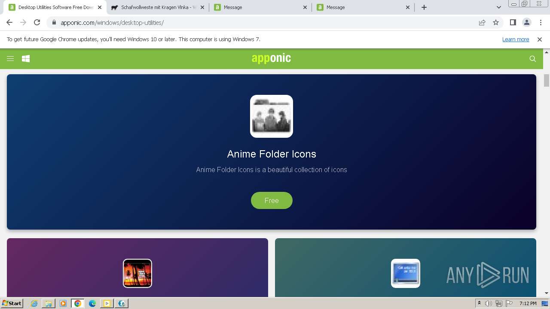
Task: Close the Schafwollweste tab
Action: coord(202,7)
